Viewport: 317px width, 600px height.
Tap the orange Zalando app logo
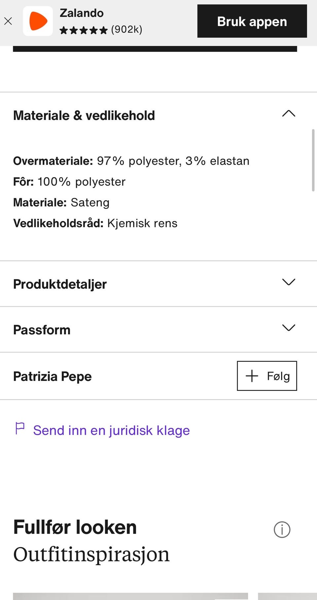(x=38, y=21)
